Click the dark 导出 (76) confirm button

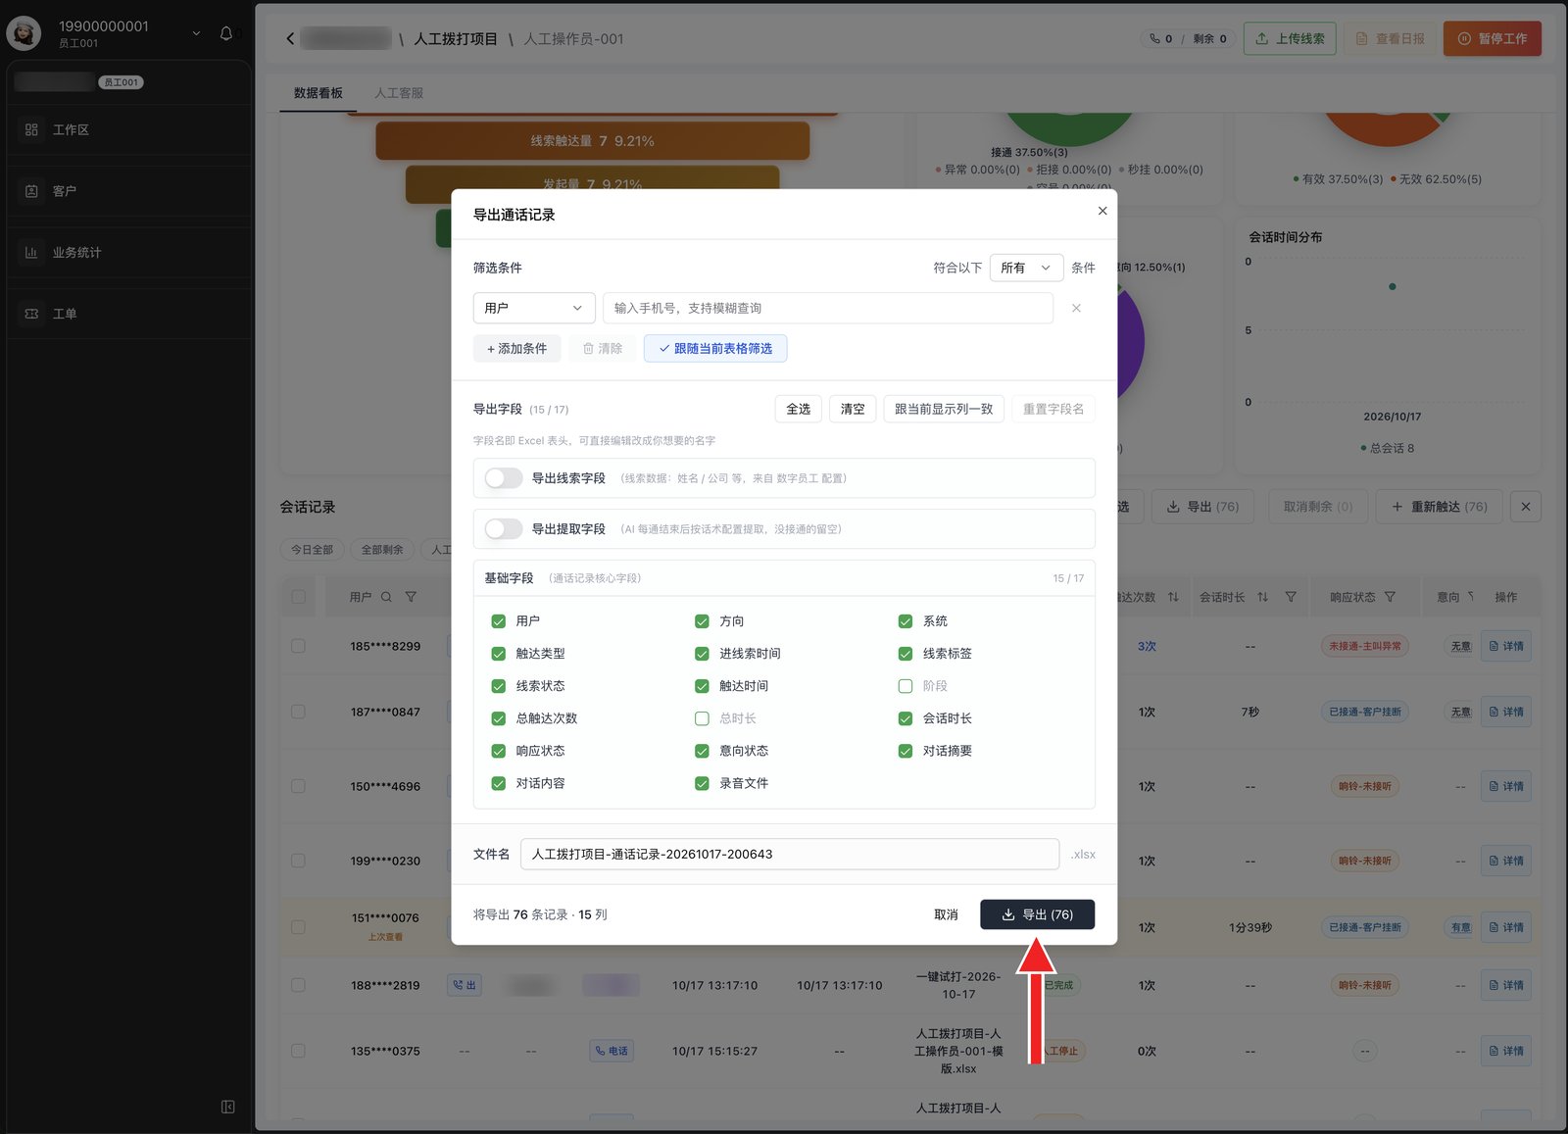1038,914
